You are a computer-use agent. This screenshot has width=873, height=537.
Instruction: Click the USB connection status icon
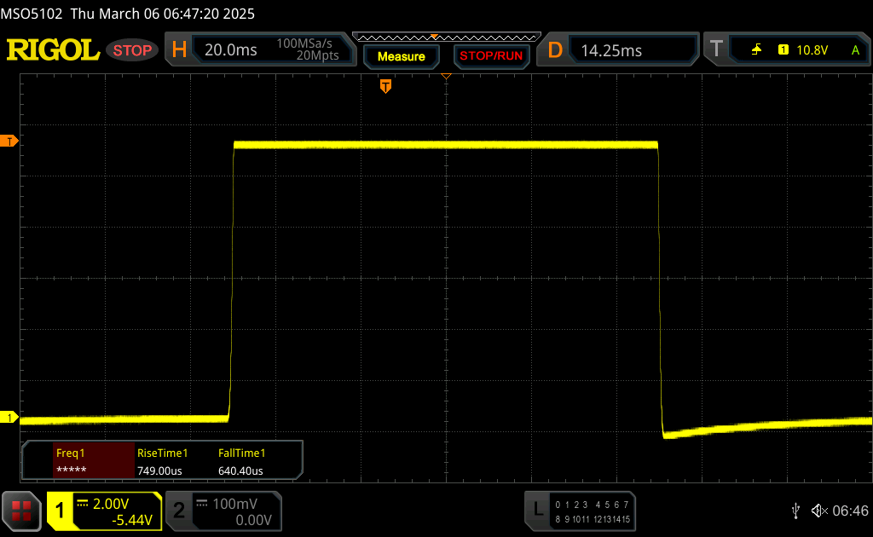coord(795,511)
